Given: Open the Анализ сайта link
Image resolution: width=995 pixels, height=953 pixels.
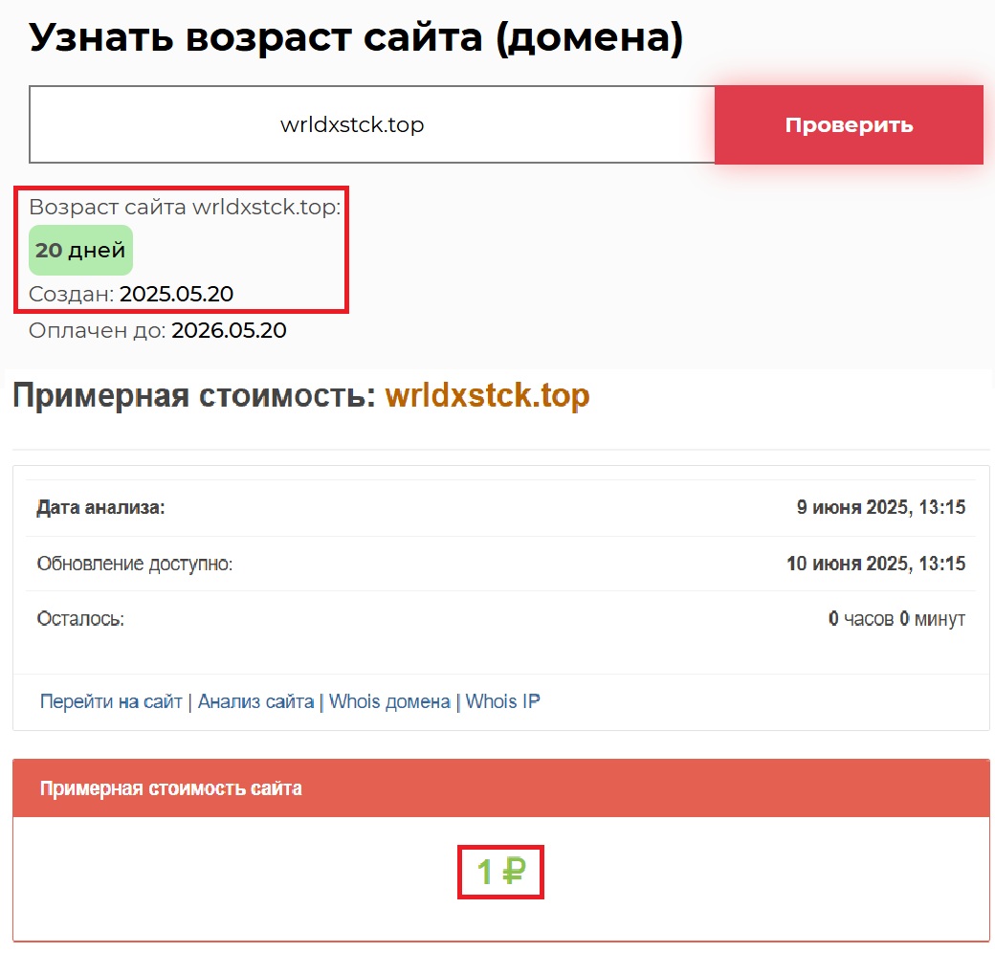Looking at the screenshot, I should click(255, 701).
